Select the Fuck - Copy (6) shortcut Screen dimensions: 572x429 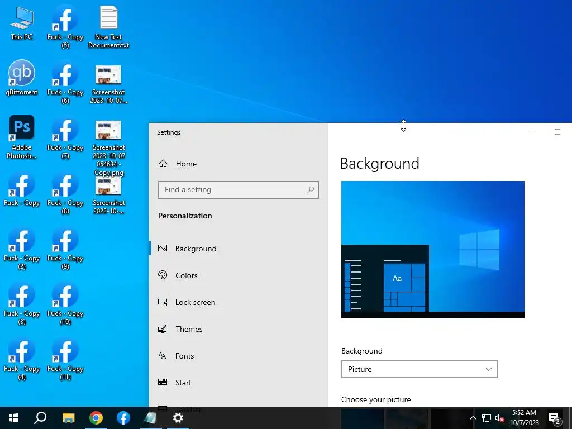point(65,82)
